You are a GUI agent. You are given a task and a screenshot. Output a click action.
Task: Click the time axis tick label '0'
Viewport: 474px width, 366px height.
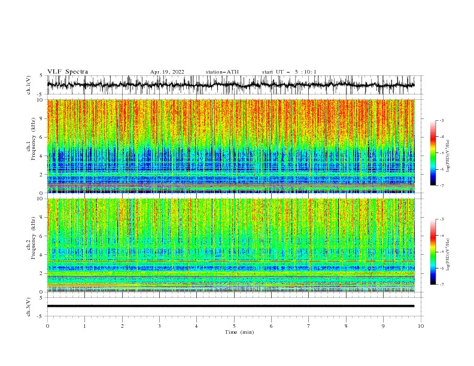pyautogui.click(x=47, y=326)
